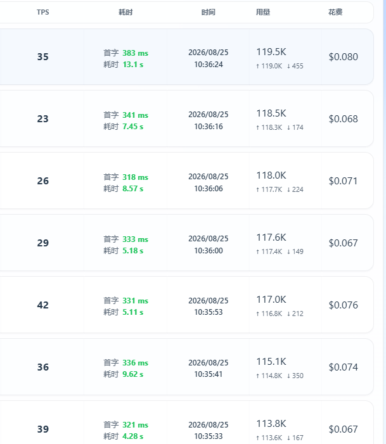
Task: Click the TPS value 42
Action: click(x=43, y=305)
